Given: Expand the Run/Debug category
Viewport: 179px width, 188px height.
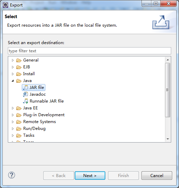Looking at the screenshot, I should pyautogui.click(x=13, y=129).
